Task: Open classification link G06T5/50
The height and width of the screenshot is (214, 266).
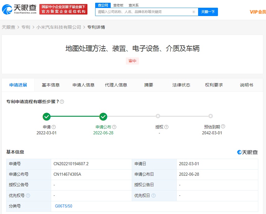Action: 64,206
